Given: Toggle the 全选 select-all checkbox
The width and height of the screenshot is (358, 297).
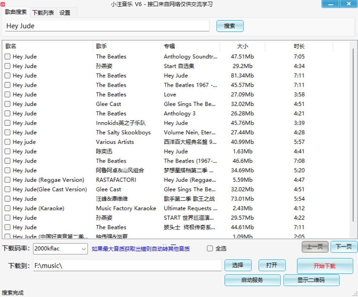Looking at the screenshot, I should click(x=209, y=248).
